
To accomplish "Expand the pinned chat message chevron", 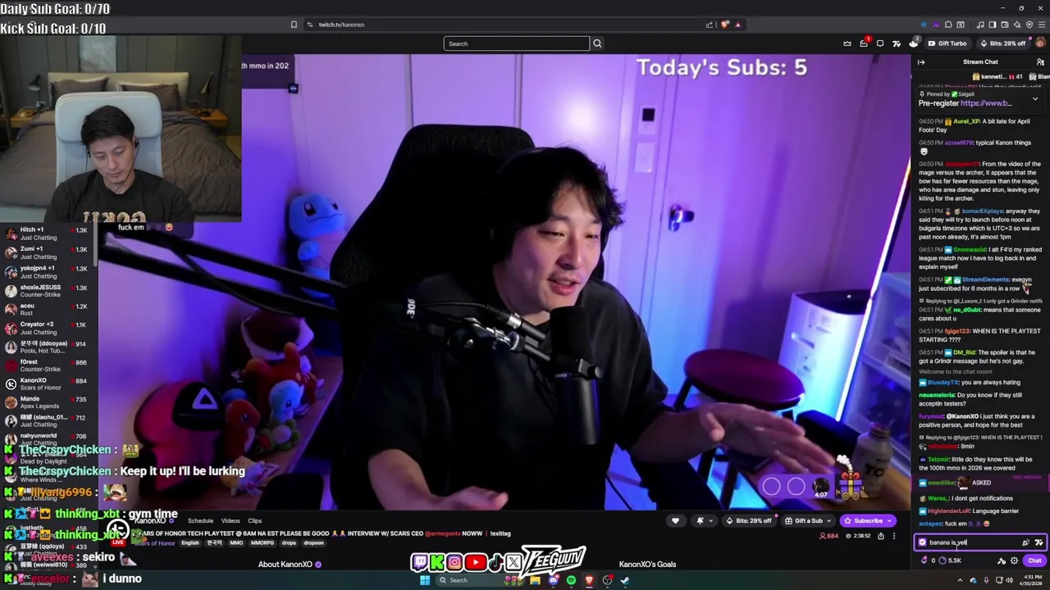I will pos(1034,99).
